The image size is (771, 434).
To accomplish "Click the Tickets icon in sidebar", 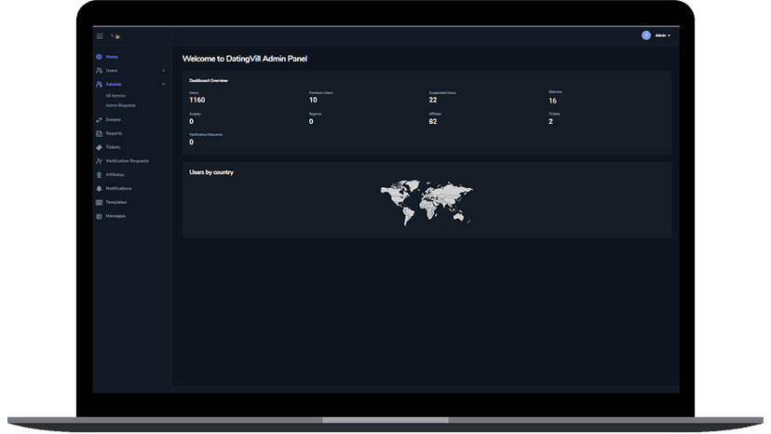I will click(100, 147).
